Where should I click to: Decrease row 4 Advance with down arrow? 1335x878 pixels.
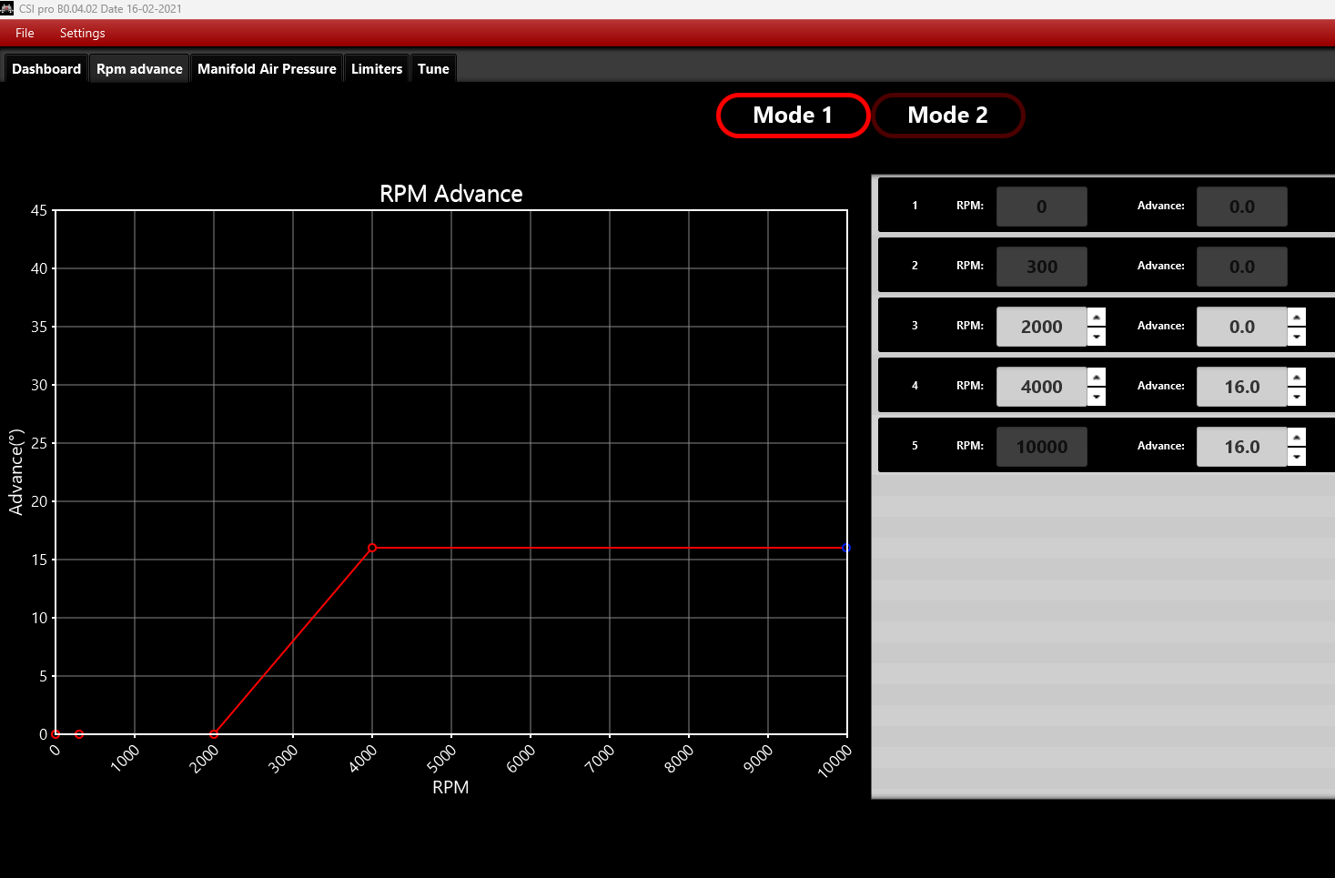point(1297,397)
